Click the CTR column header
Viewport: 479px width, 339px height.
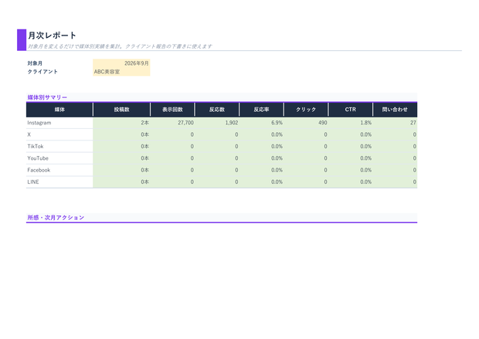(351, 110)
